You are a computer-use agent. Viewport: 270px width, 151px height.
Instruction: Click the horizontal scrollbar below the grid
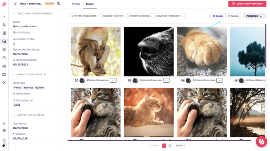coord(159,140)
